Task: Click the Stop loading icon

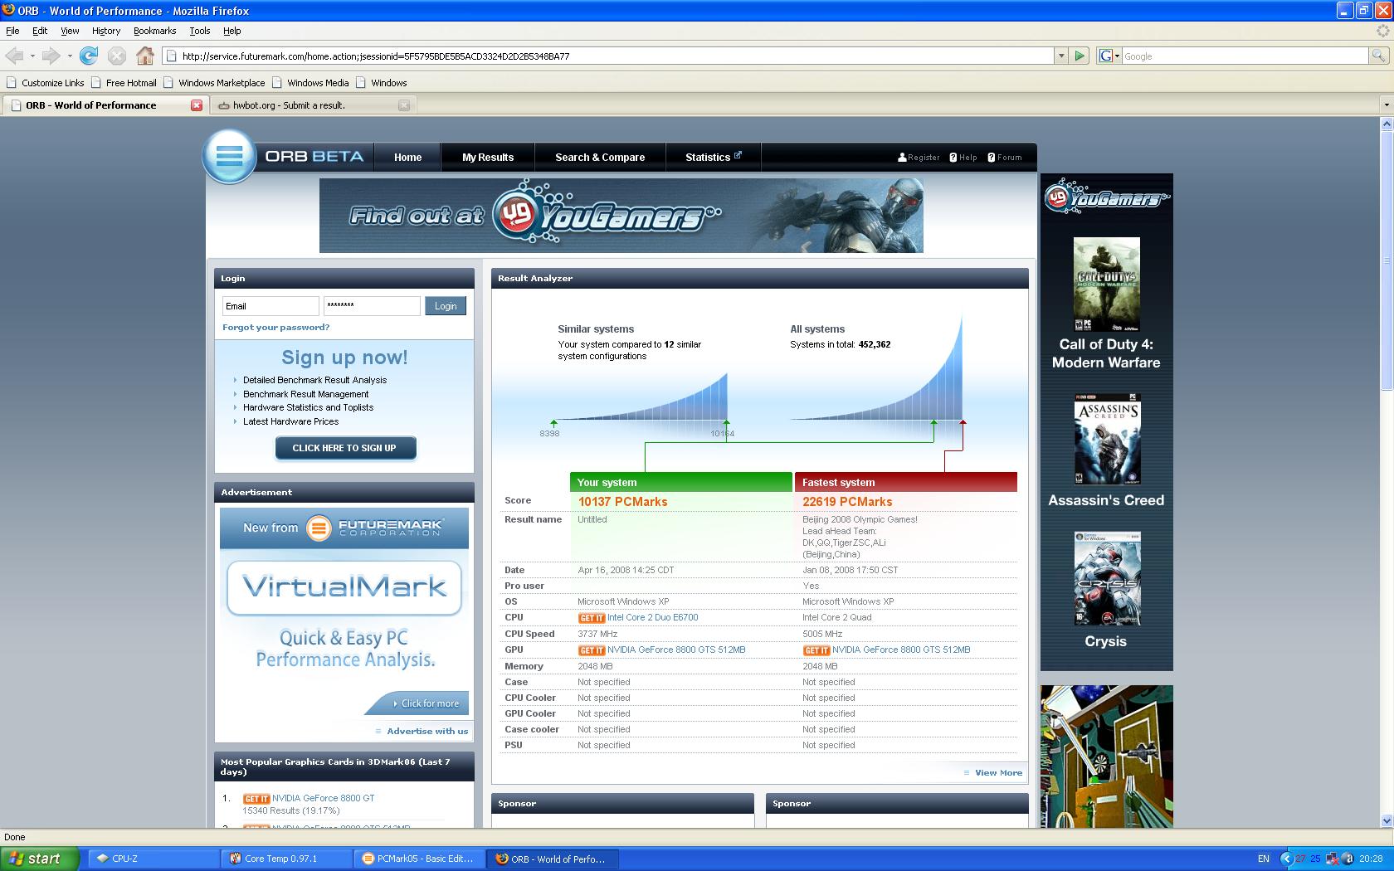Action: pos(117,56)
